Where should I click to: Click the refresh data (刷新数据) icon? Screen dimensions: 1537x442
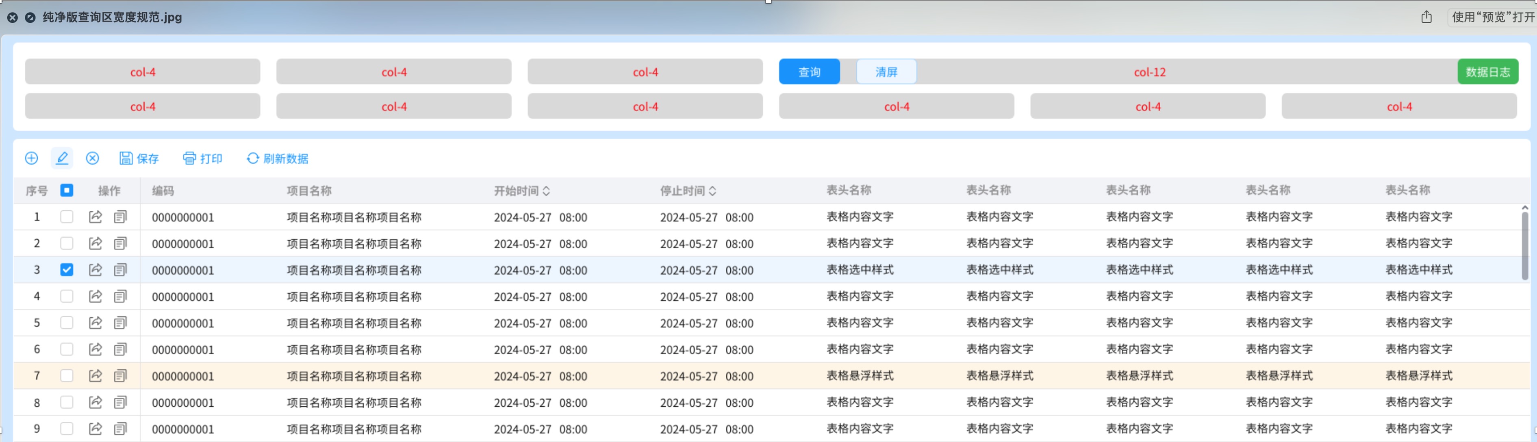253,158
